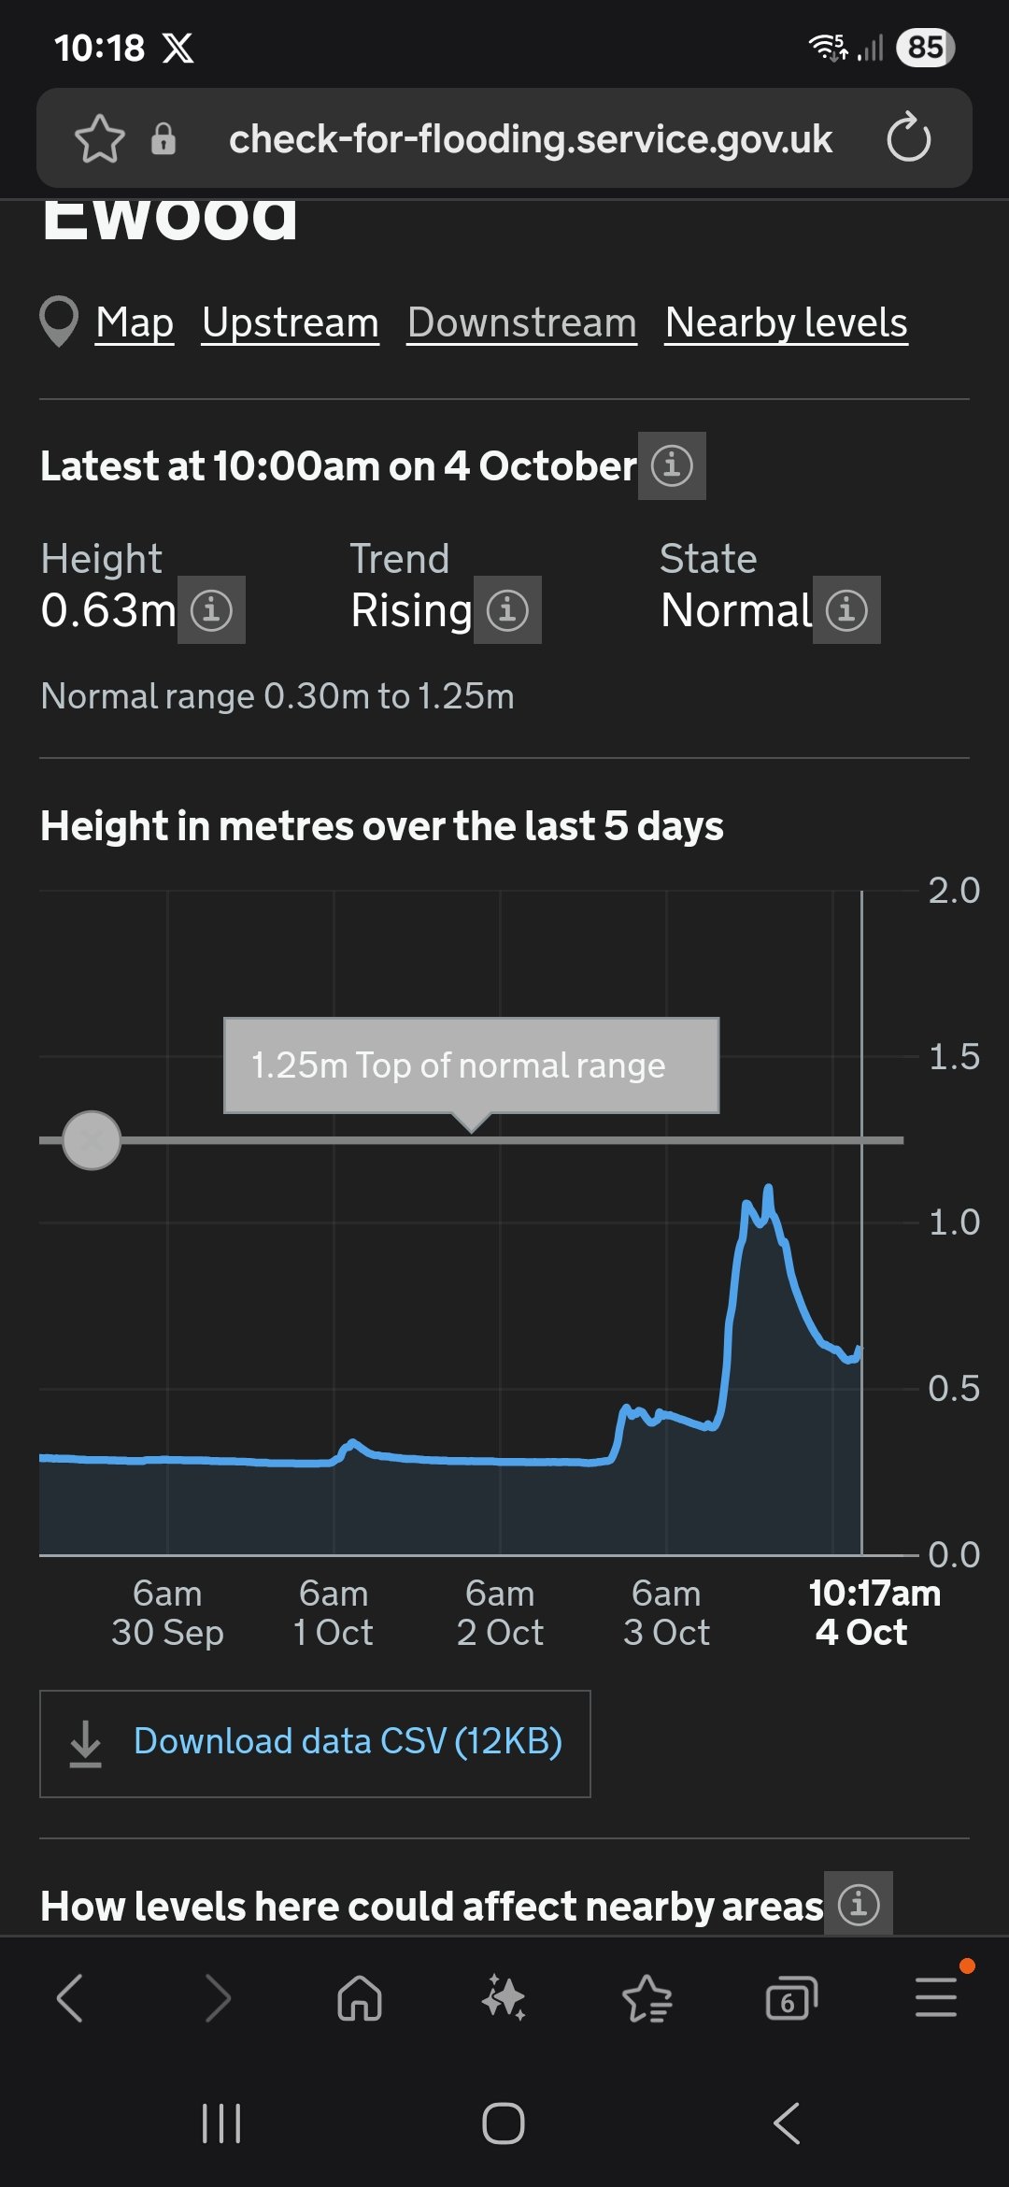Open the tab switcher showing 6 tabs

coord(791,1998)
